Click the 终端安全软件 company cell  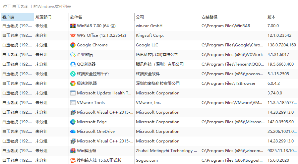point(148,74)
